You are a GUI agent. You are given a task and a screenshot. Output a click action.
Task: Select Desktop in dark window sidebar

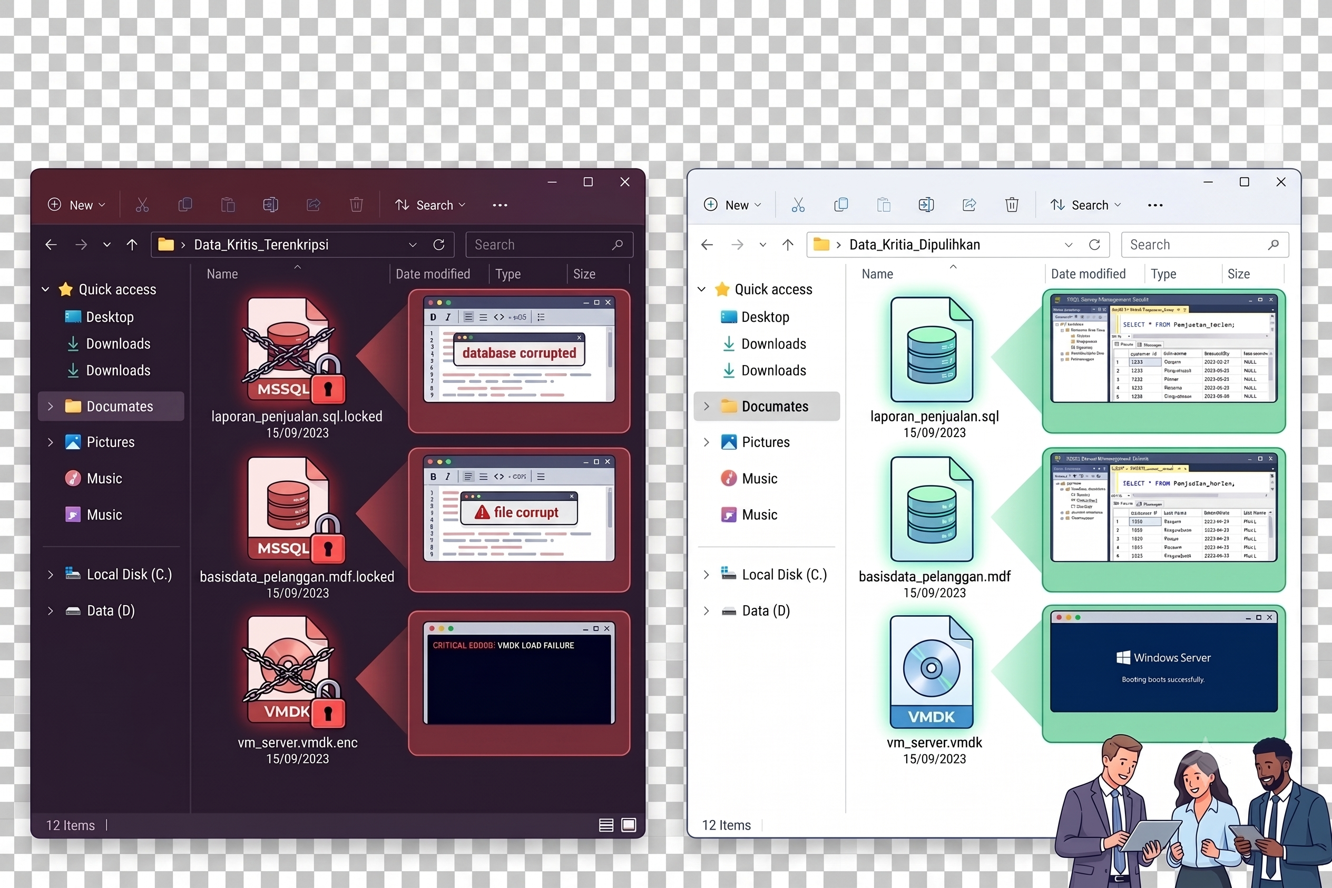[99, 317]
